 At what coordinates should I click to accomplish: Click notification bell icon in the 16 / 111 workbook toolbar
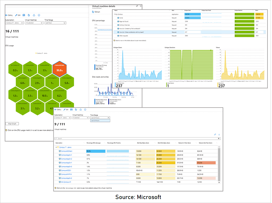point(34,15)
